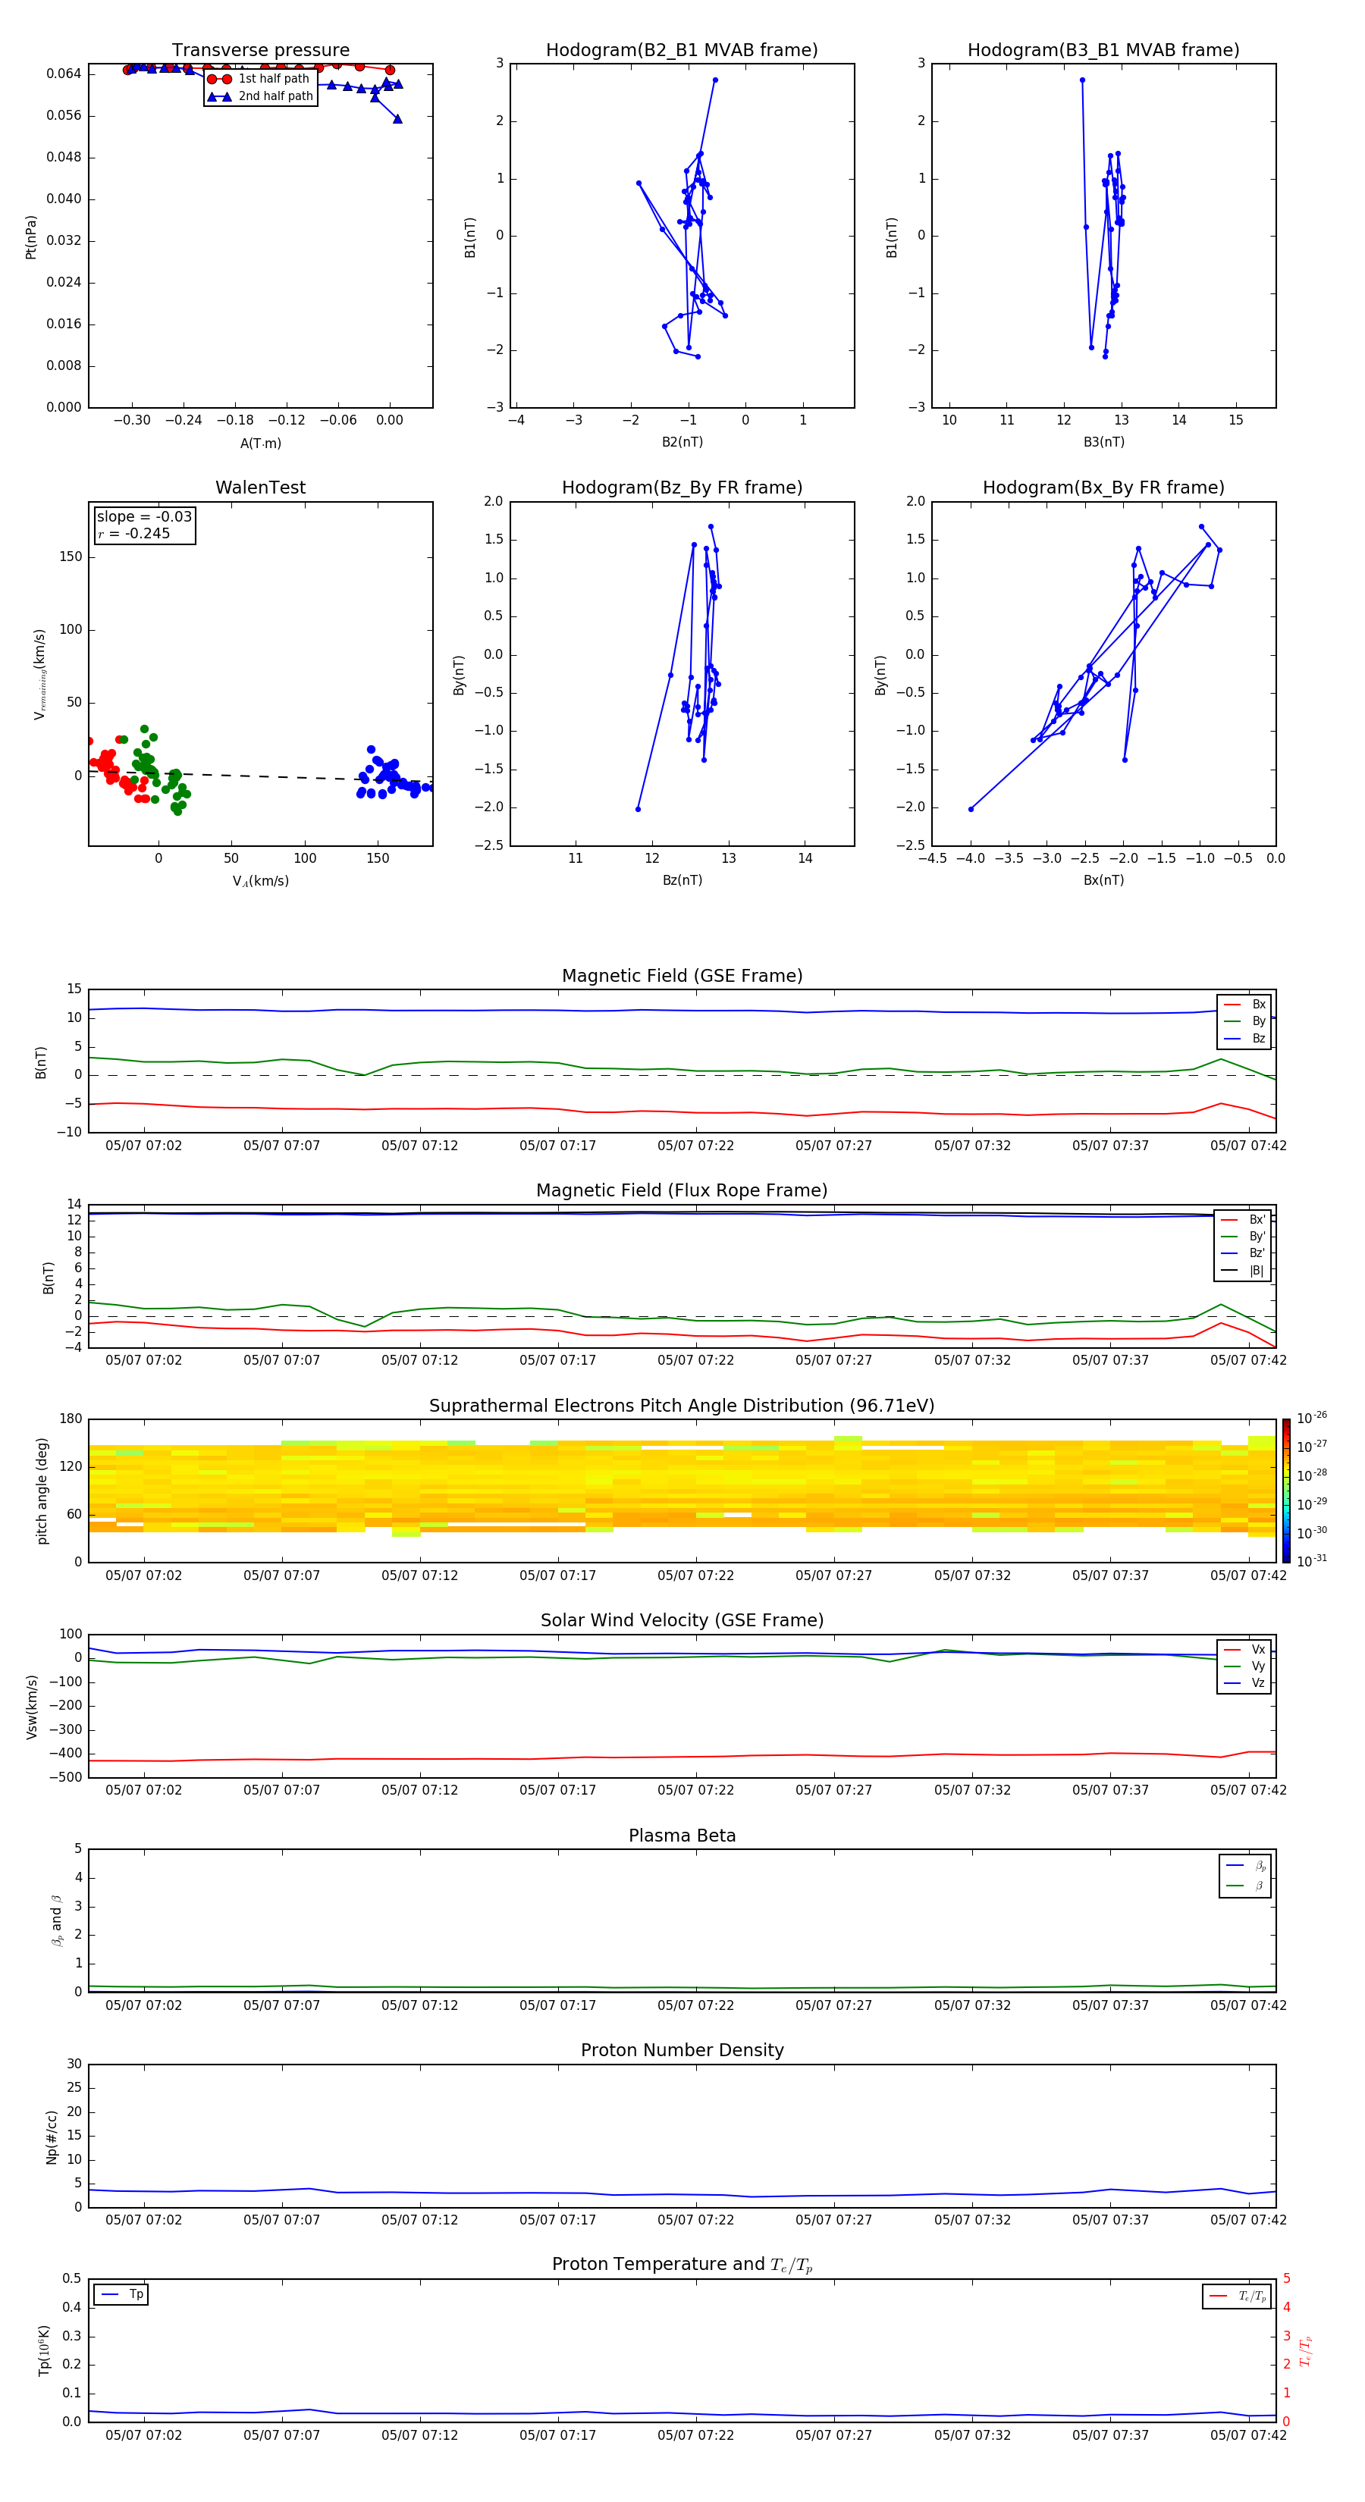Click the "pitch angle (deg)" y-axis label
Viewport: 1365px width, 2502px height.
point(42,1491)
